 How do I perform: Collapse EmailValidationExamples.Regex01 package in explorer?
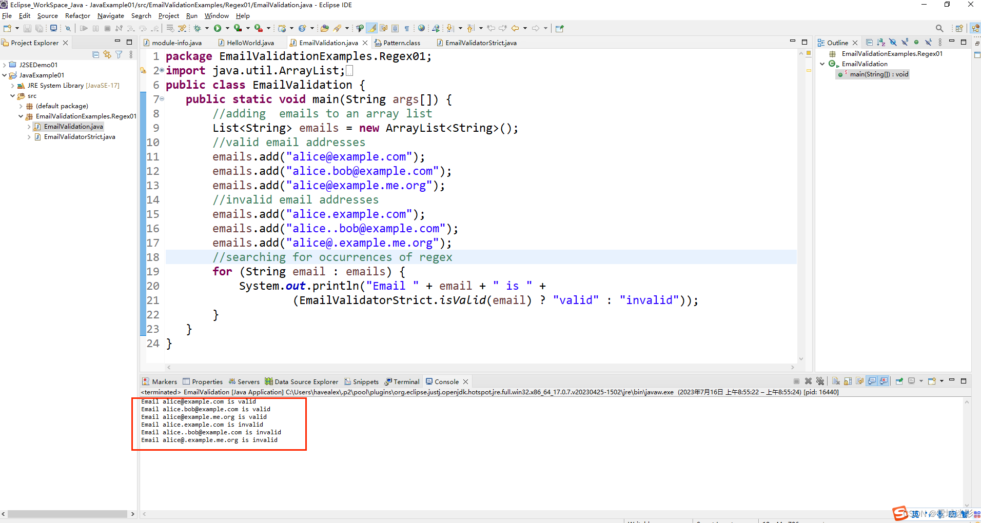(x=21, y=116)
